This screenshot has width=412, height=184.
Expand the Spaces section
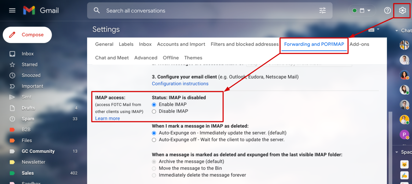tap(396, 152)
